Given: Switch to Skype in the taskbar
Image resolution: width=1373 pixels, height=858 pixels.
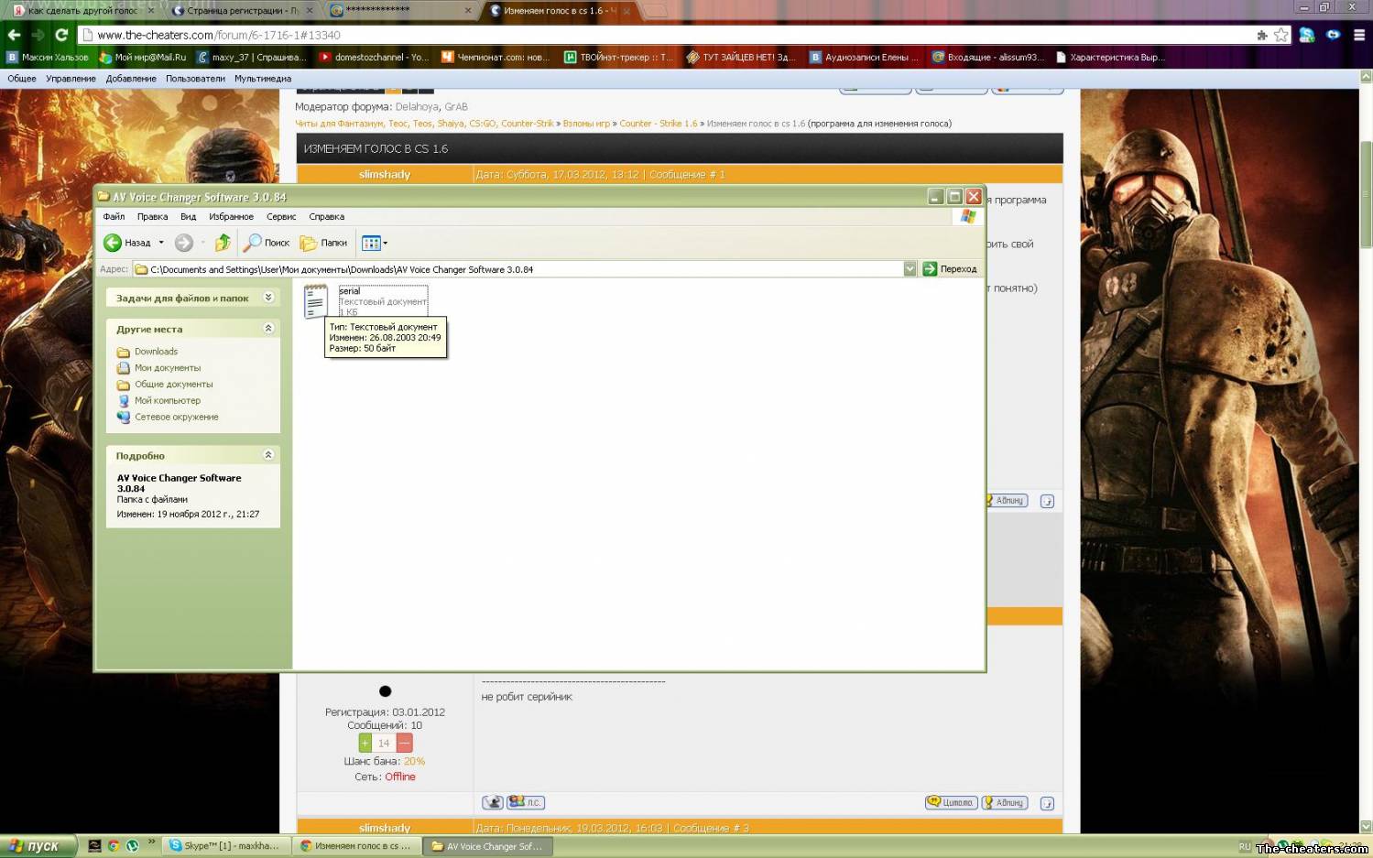Looking at the screenshot, I should 226,846.
